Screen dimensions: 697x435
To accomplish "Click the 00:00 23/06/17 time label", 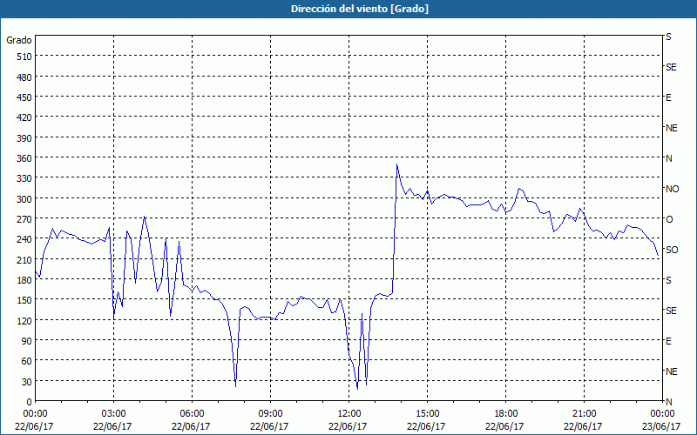I will click(x=662, y=420).
